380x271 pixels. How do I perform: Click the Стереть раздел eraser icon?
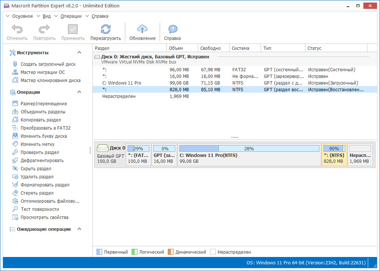(15, 193)
